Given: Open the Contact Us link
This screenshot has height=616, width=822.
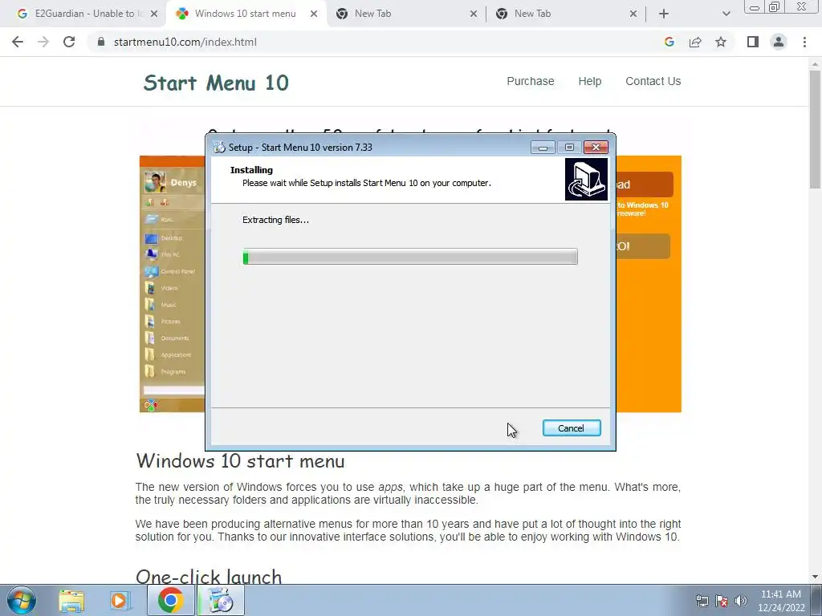Looking at the screenshot, I should click(653, 81).
